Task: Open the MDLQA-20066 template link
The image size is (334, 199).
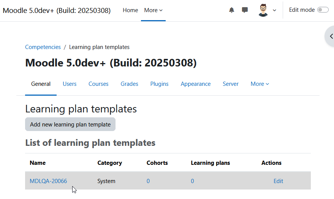Action: [48, 181]
